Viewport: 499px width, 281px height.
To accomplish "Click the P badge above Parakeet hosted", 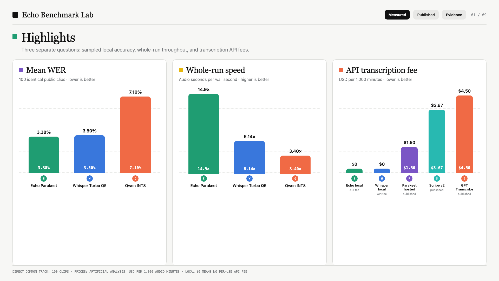I will pyautogui.click(x=409, y=178).
